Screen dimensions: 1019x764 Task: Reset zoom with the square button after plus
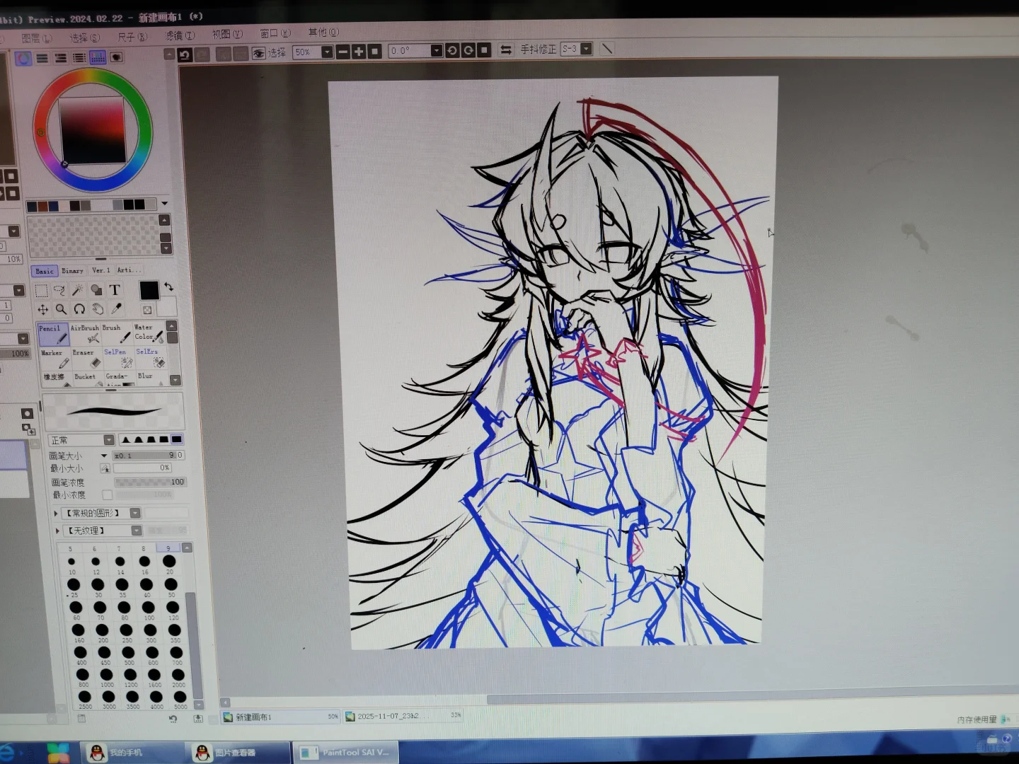(x=374, y=52)
